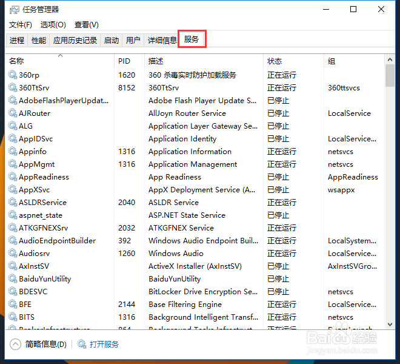Click the gear icon beside AppXSvc

[x=13, y=189]
